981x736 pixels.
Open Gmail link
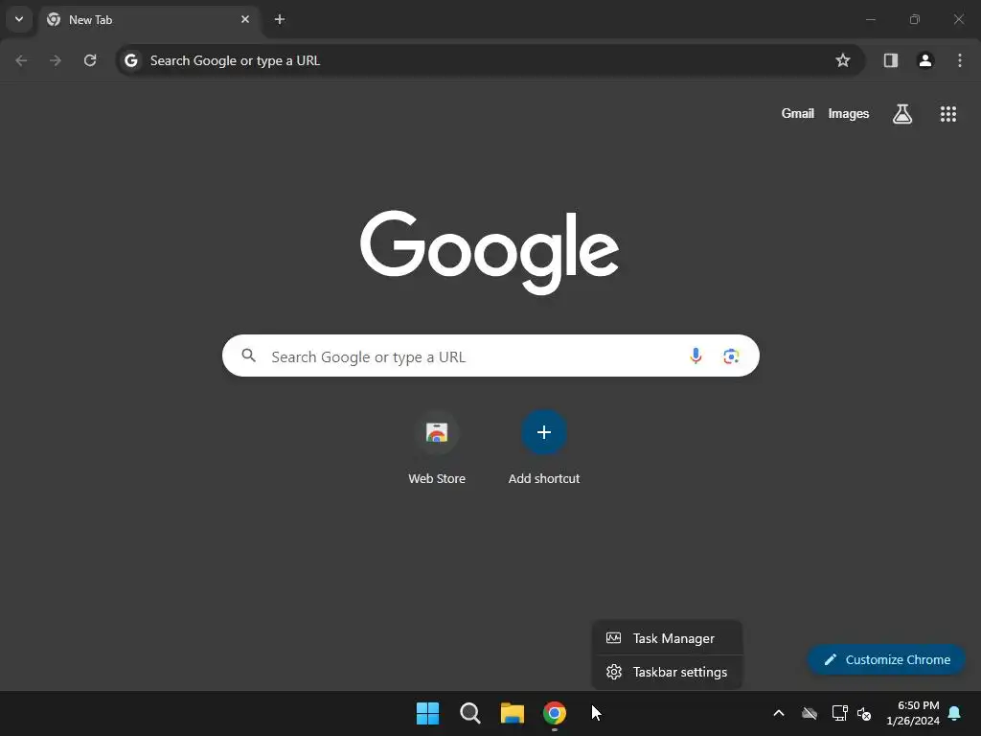tap(798, 114)
